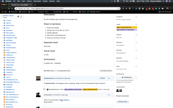Open the Chrome home page button
This screenshot has height=108, width=173.
coord(12,8)
